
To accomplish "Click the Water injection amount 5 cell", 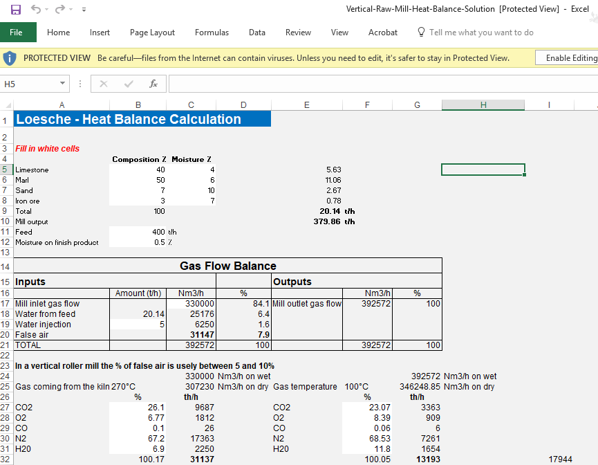I will [x=138, y=324].
